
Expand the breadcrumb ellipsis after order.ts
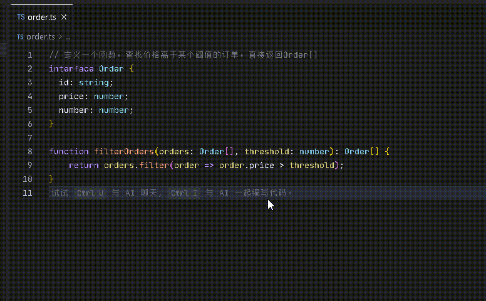[68, 37]
